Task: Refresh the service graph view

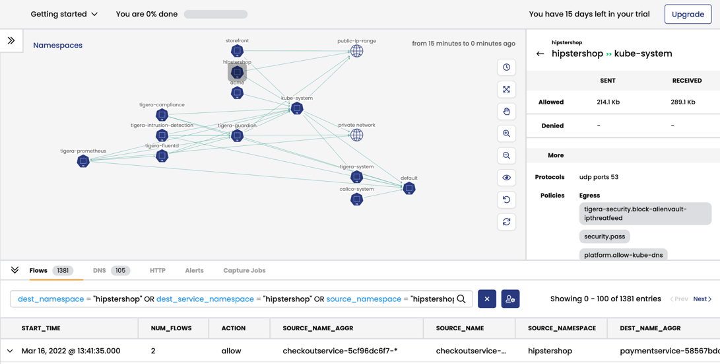Action: (506, 222)
